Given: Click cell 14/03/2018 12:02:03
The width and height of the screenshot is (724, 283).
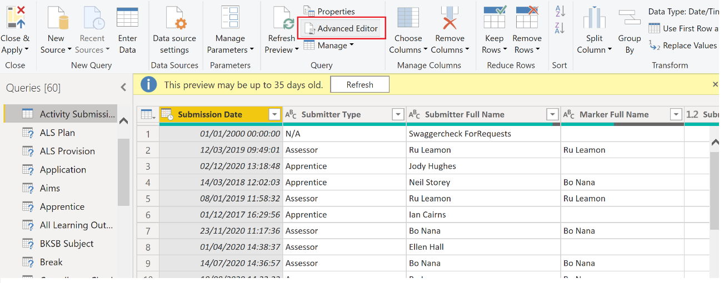Looking at the screenshot, I should pyautogui.click(x=221, y=182).
